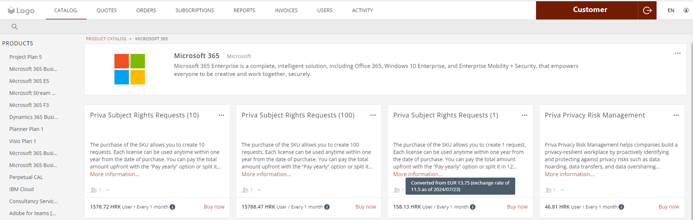Click the PRODUCTS sidebar heading

(x=17, y=43)
